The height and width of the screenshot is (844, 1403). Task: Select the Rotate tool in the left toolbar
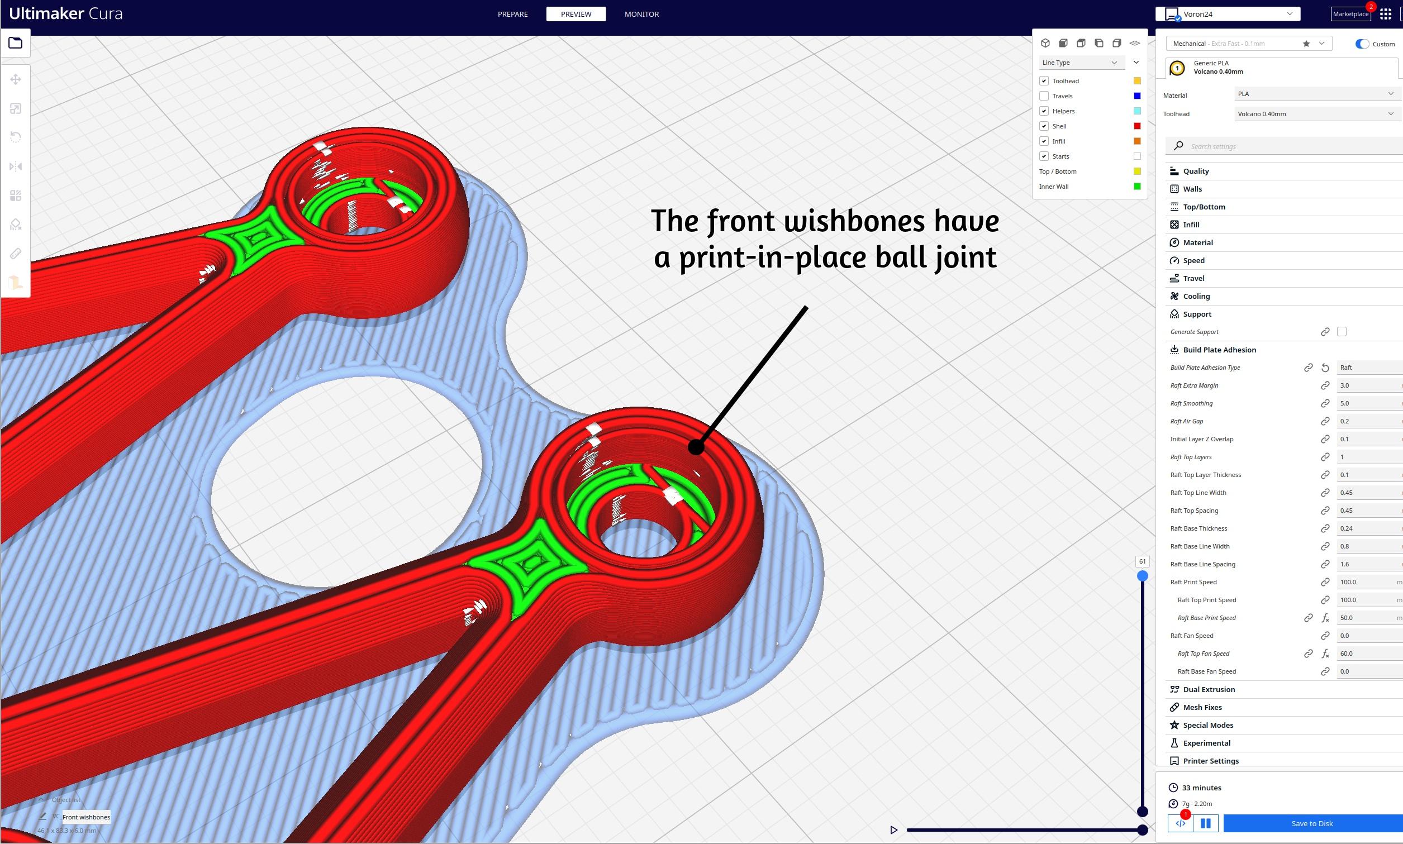tap(16, 136)
